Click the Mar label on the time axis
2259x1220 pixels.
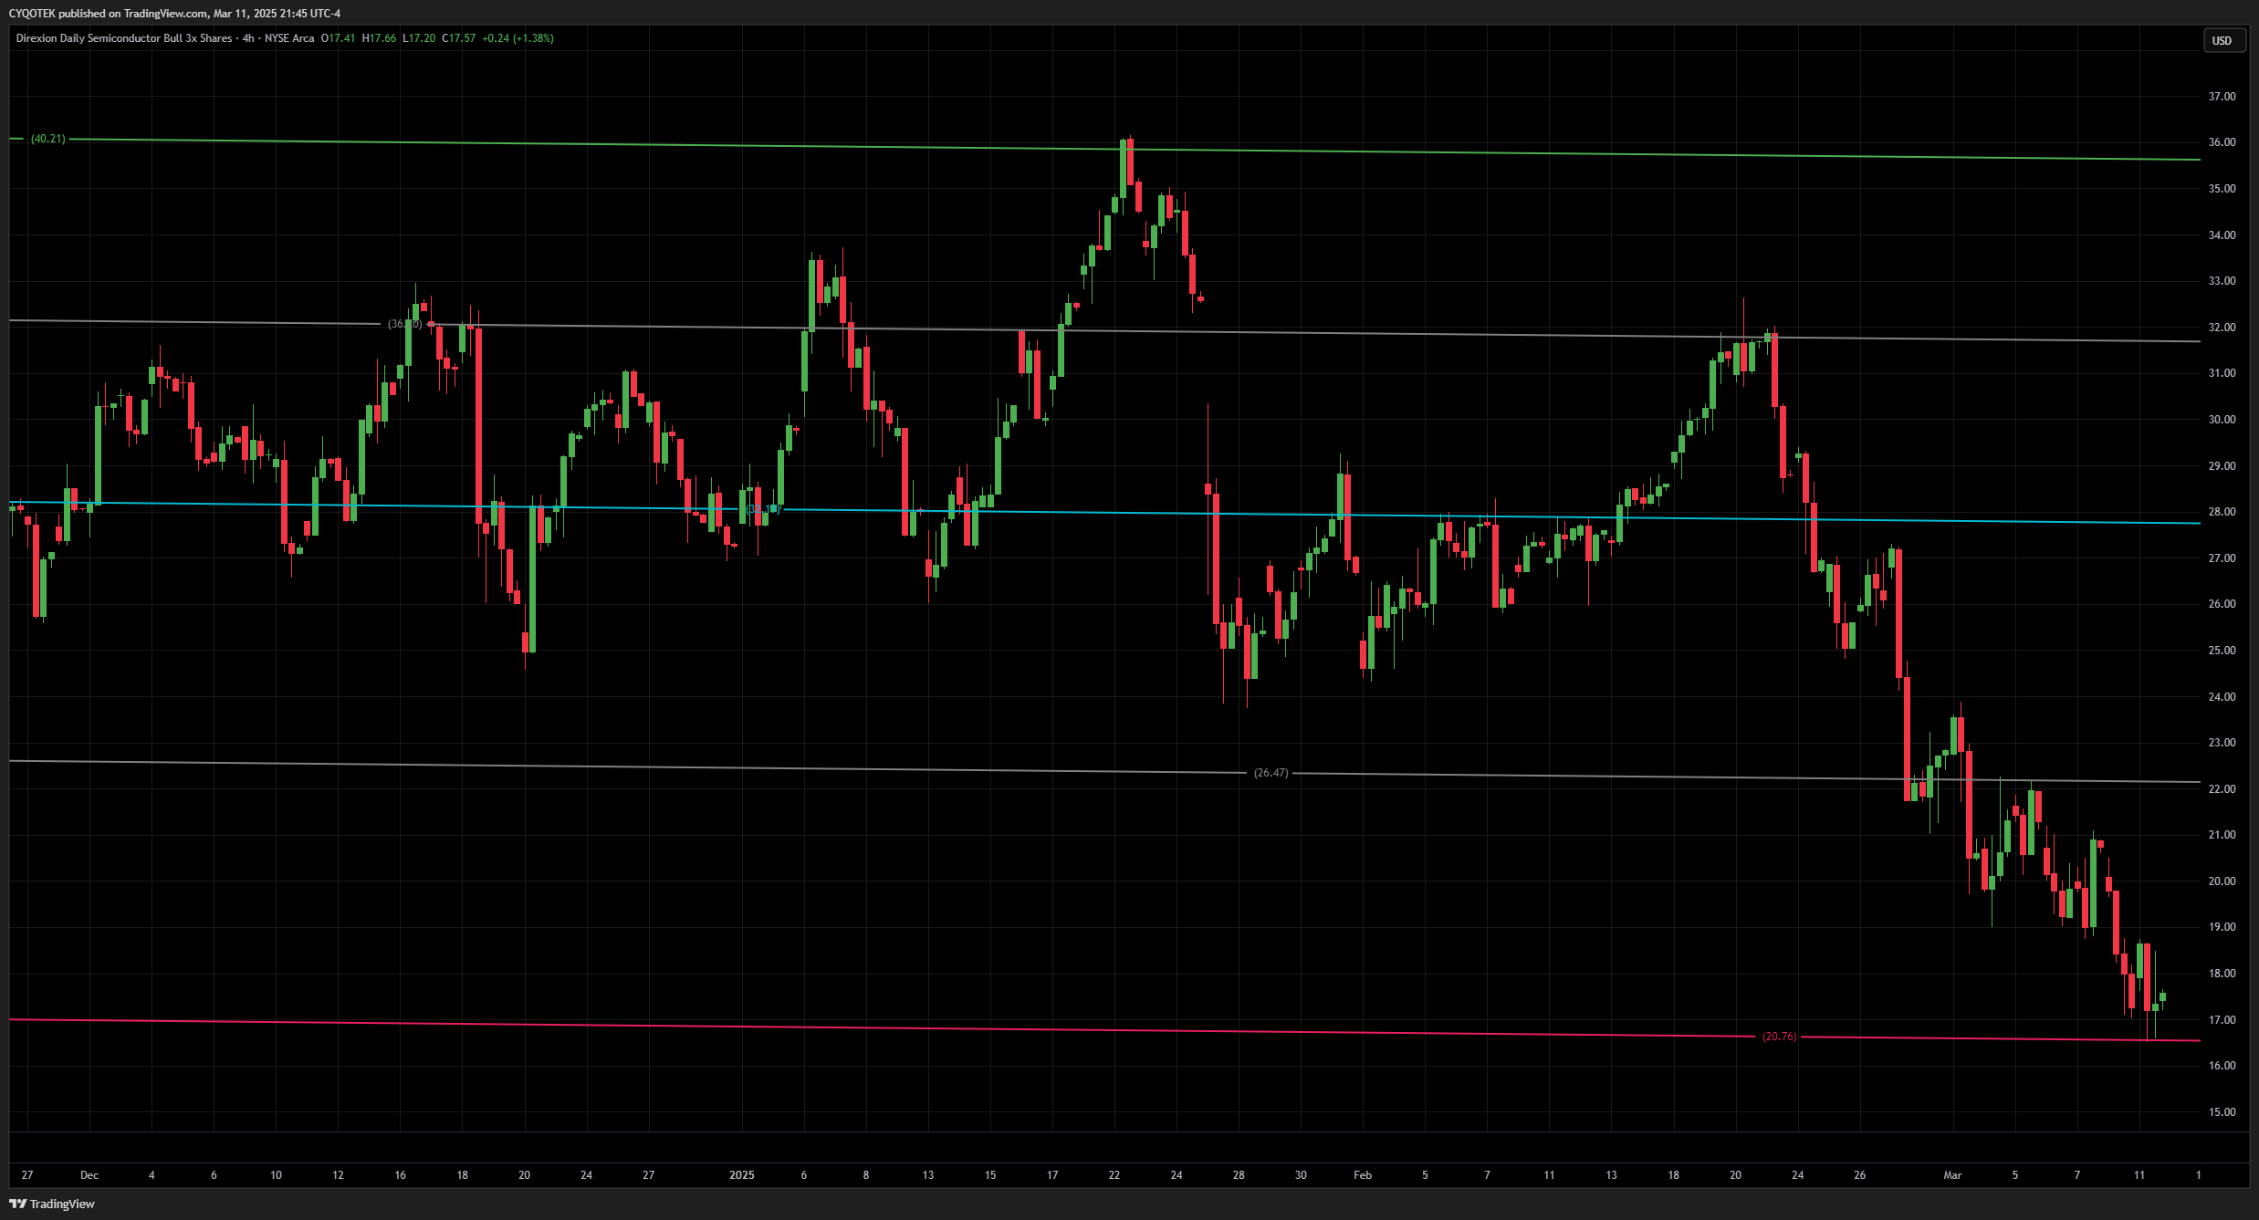coord(1952,1175)
